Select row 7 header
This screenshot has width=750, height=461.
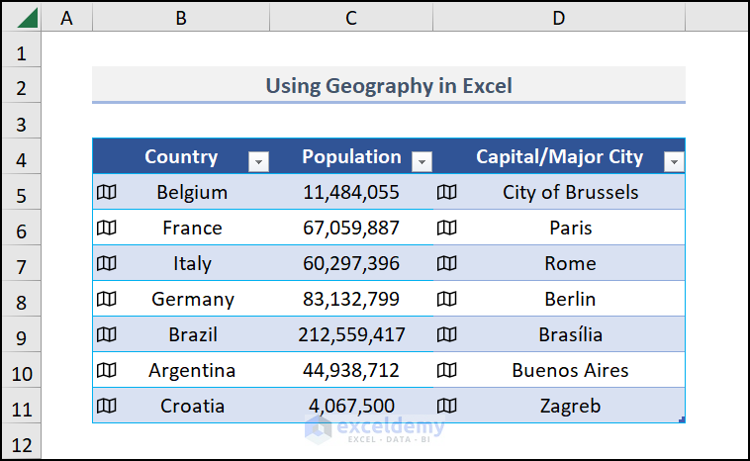(22, 264)
